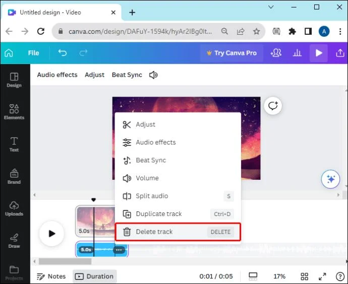348x284 pixels.
Task: Click the 17% zoom level
Action: pos(279,276)
